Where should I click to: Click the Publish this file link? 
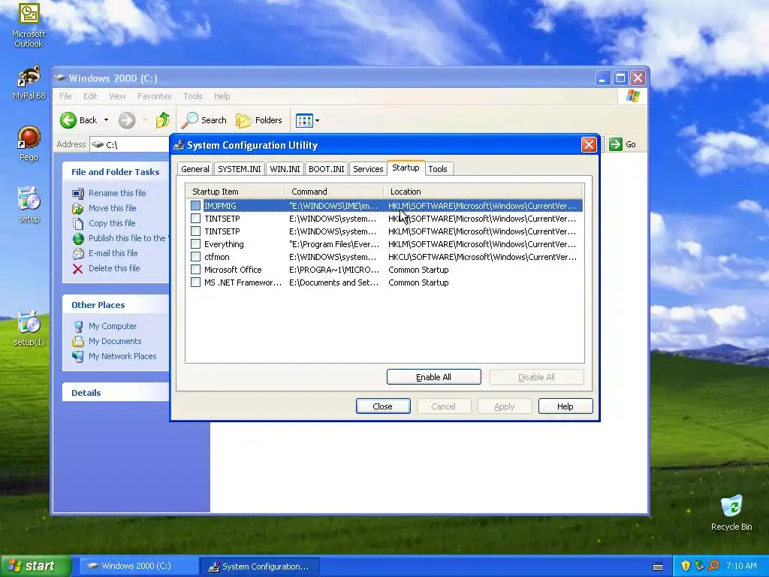[x=127, y=238]
